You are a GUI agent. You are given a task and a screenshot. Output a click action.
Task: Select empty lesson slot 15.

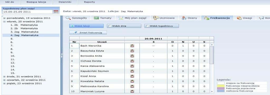[x=13, y=73]
